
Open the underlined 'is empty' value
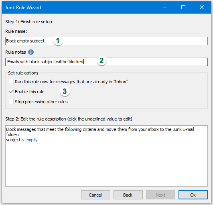point(29,140)
